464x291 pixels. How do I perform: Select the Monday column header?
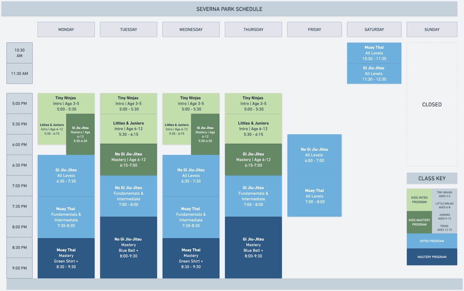click(x=66, y=30)
